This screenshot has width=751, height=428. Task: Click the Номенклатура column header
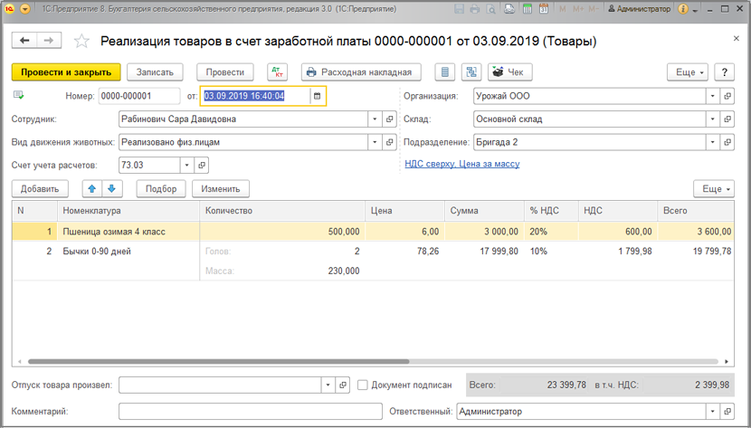[x=128, y=211]
